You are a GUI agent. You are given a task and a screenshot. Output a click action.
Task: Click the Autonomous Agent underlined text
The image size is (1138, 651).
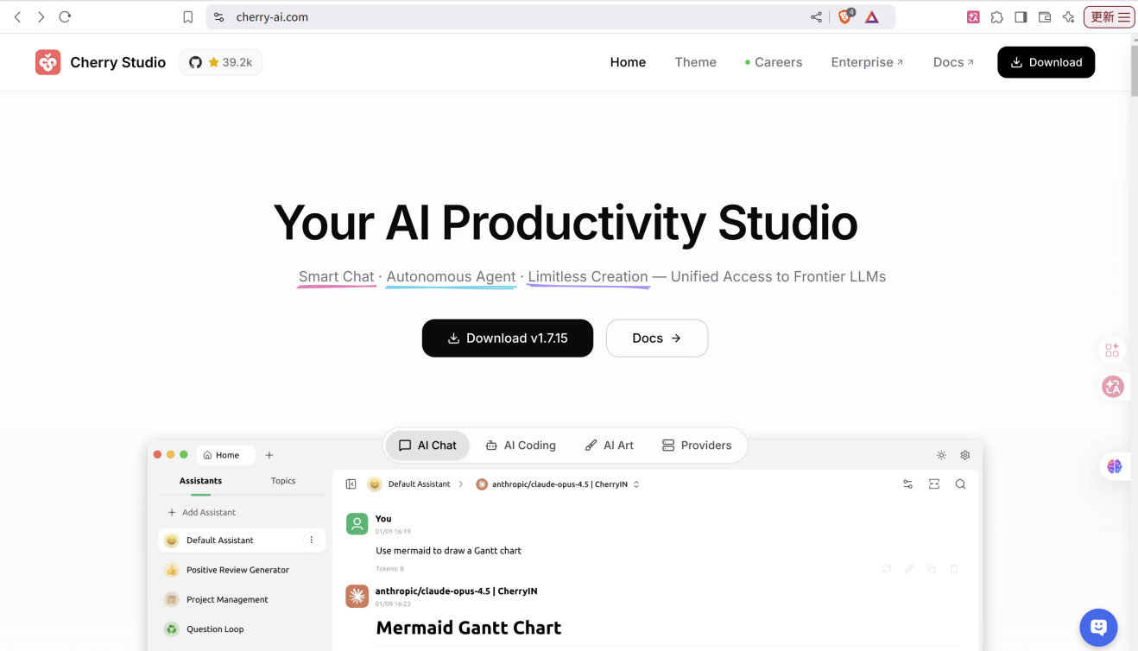(x=451, y=277)
